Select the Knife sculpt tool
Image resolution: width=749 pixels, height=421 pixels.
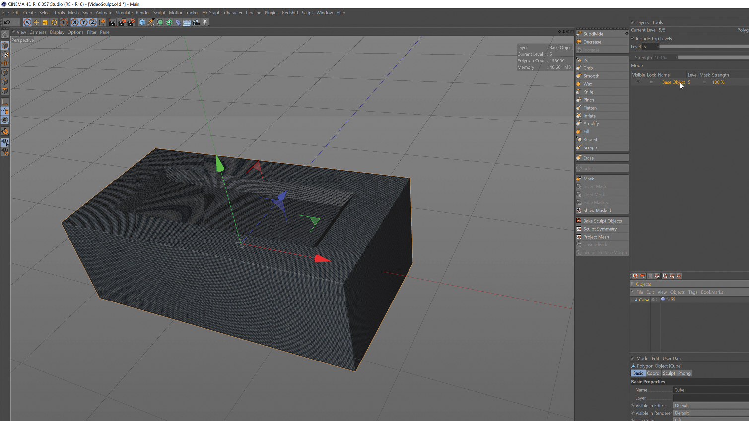tap(588, 91)
